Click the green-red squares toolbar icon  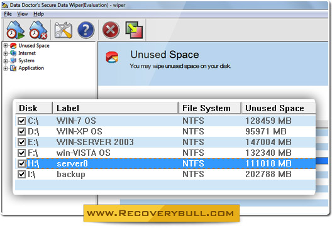pos(134,30)
